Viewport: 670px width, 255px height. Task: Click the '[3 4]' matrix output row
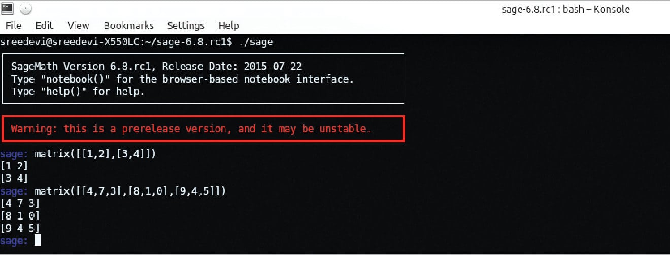(14, 178)
